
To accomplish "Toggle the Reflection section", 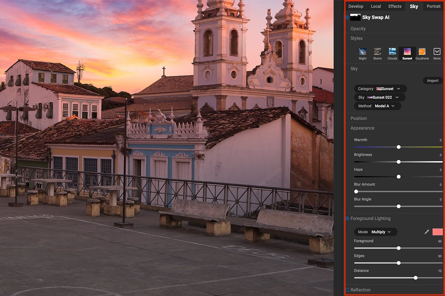I will pos(346,290).
